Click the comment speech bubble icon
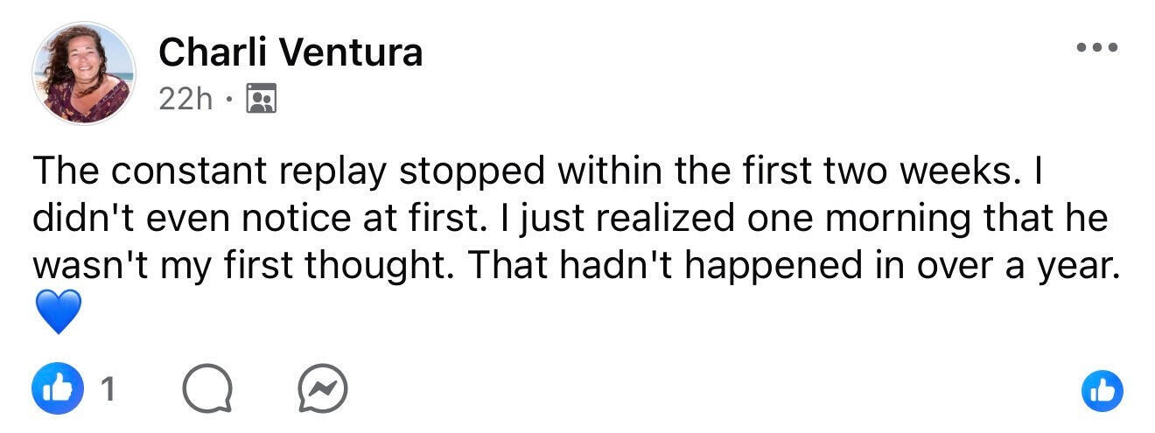This screenshot has width=1155, height=433. click(208, 389)
